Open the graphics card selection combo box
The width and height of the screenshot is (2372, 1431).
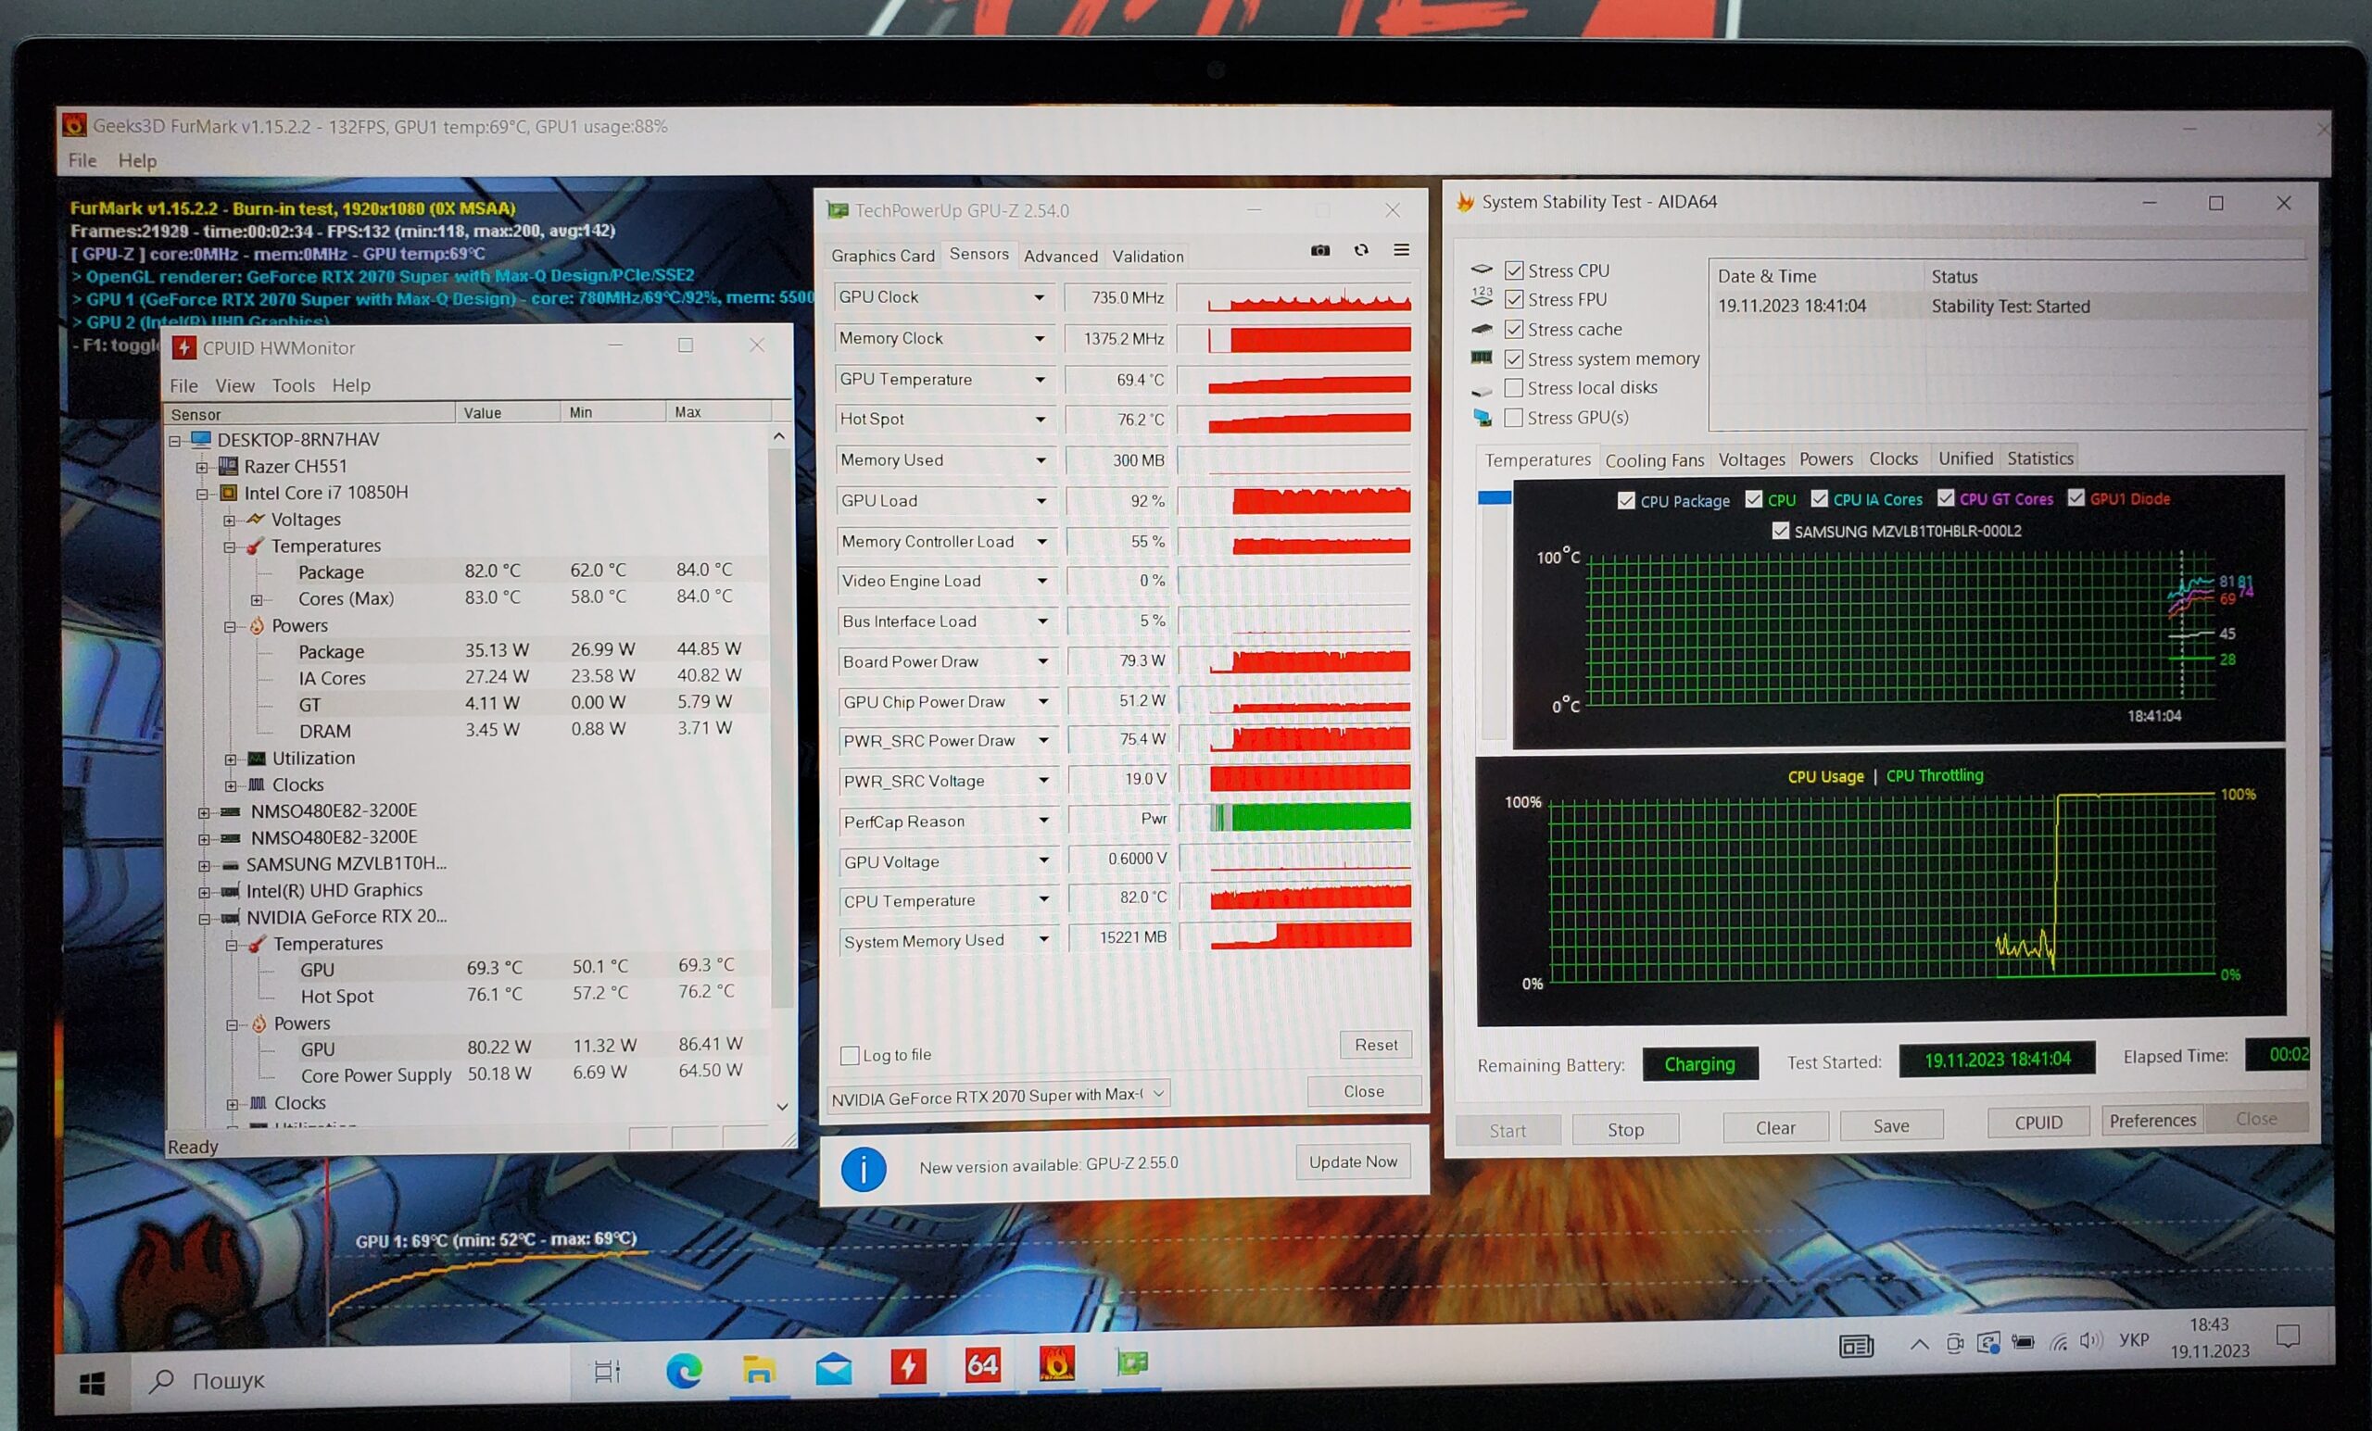[998, 1095]
